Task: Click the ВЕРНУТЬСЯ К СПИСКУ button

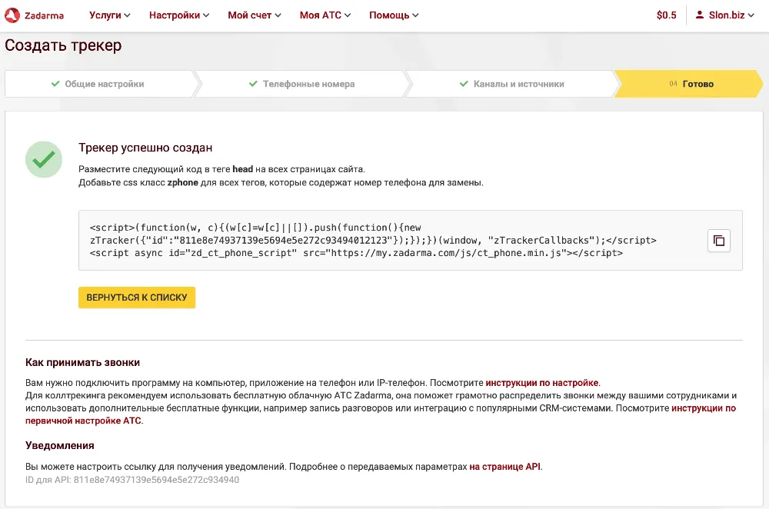Action: (x=137, y=298)
